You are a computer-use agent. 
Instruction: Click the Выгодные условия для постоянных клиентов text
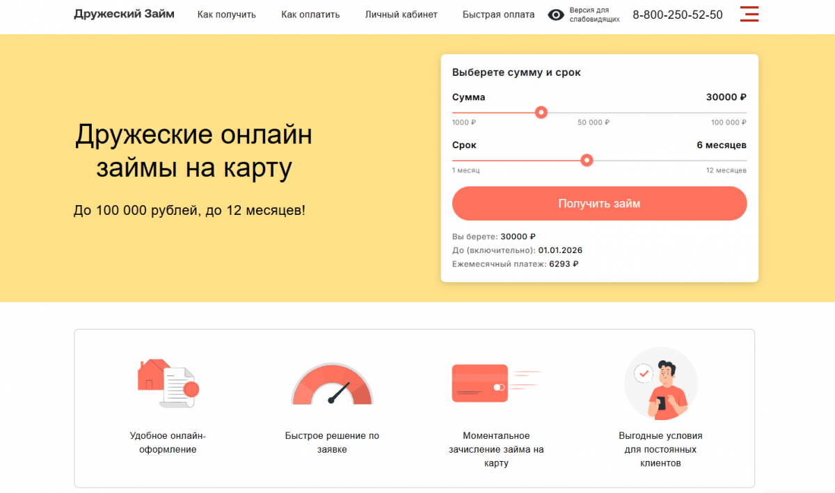660,449
